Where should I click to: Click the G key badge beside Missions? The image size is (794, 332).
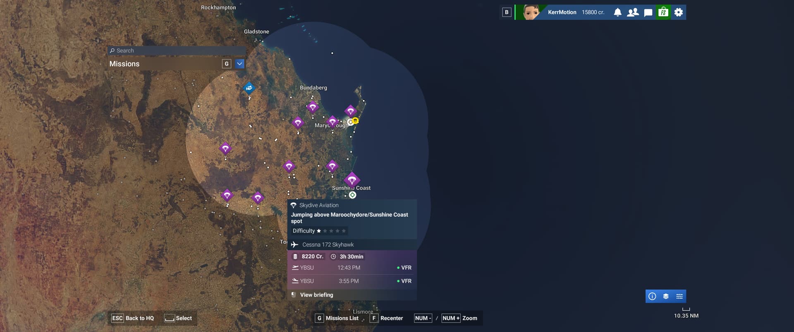[226, 64]
